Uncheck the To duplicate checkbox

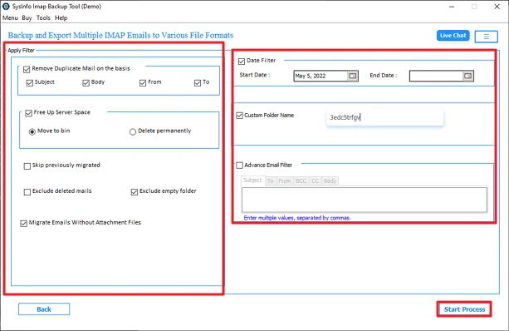click(198, 83)
